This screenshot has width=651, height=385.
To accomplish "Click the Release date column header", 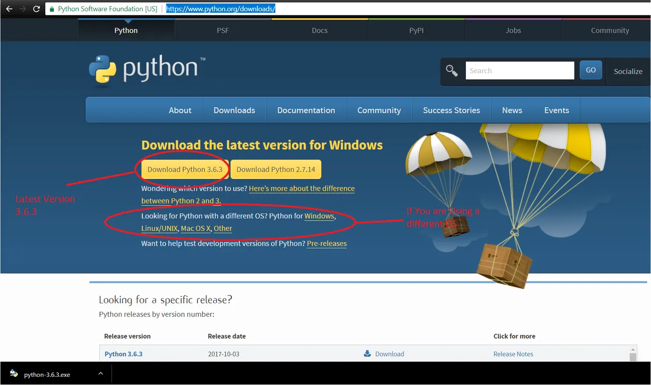I will (227, 336).
